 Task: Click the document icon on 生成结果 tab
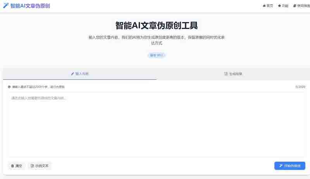pos(226,73)
